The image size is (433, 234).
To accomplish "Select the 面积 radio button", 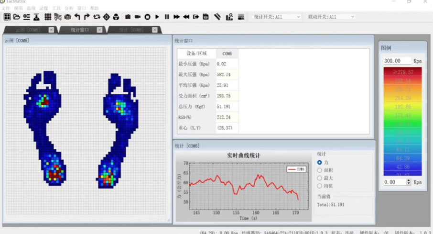I will point(320,170).
